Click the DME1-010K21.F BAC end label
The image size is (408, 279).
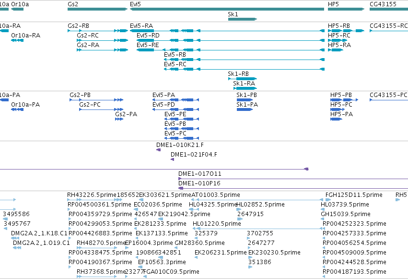[180, 145]
